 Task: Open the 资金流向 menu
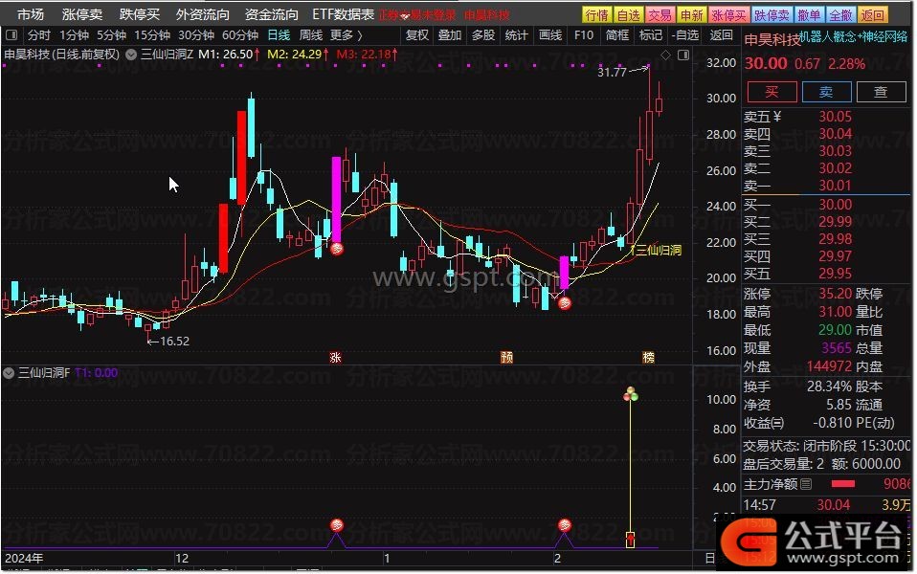point(271,14)
